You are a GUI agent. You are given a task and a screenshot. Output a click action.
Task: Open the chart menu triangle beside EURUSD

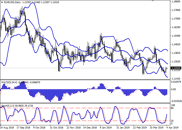[2, 2]
